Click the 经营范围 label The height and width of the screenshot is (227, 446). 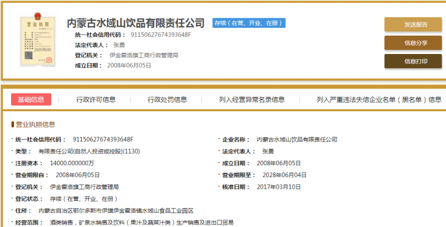[x=29, y=223]
